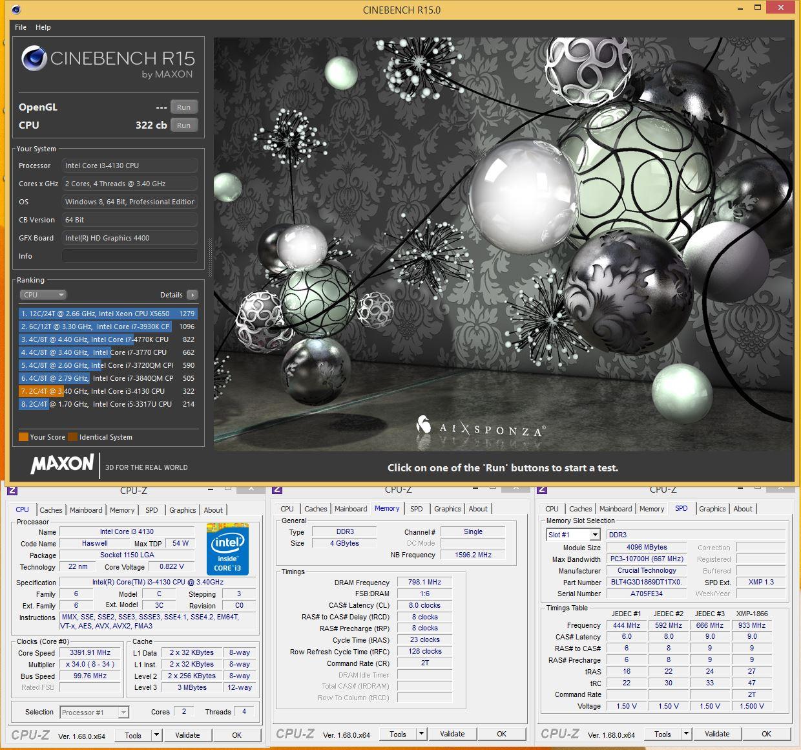Screen dimensions: 801x750
Task: Select ranking entry Core i7-3930K CPU
Action: point(108,327)
